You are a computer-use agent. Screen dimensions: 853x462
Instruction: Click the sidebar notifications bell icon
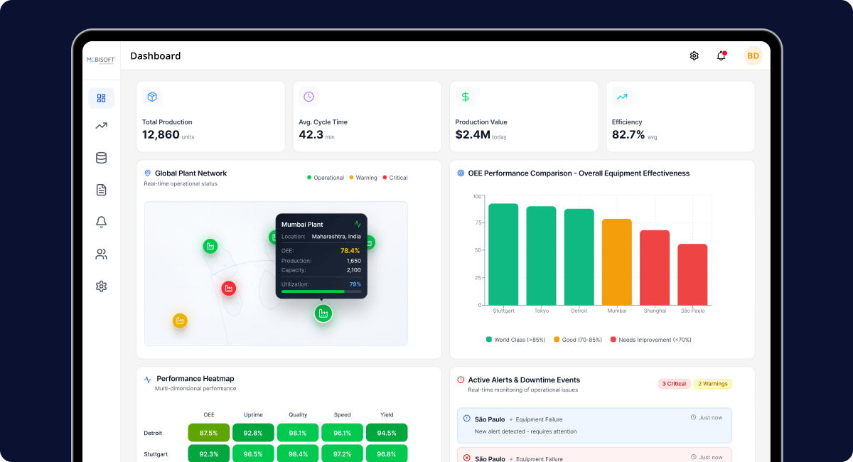tap(100, 222)
